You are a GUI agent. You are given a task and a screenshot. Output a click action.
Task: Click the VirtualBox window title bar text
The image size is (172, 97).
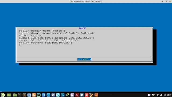pos(86,2)
